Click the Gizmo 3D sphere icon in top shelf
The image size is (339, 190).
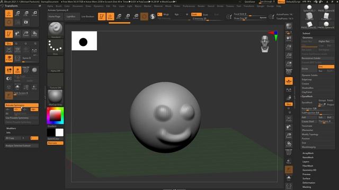tap(144, 16)
